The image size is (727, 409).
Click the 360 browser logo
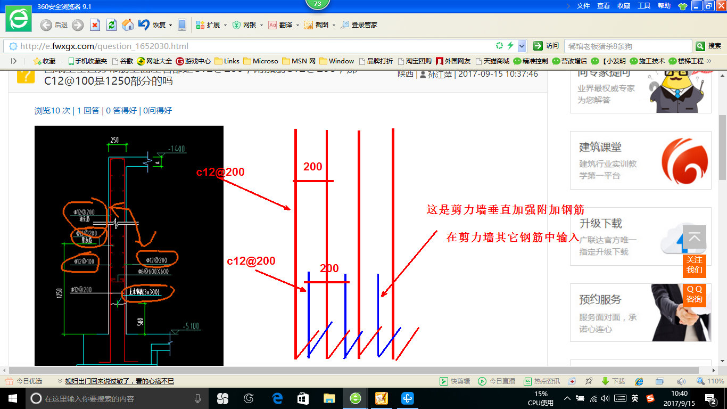[19, 18]
